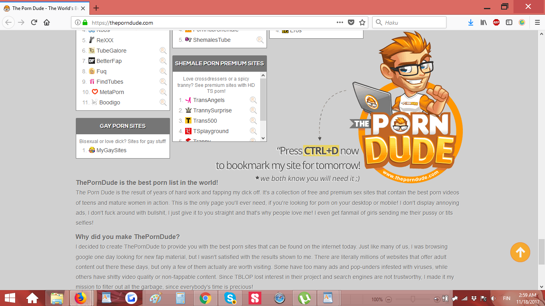Viewport: 545px width, 306px height.
Task: Click the review magnifier next to TransAngels
Action: tap(253, 100)
